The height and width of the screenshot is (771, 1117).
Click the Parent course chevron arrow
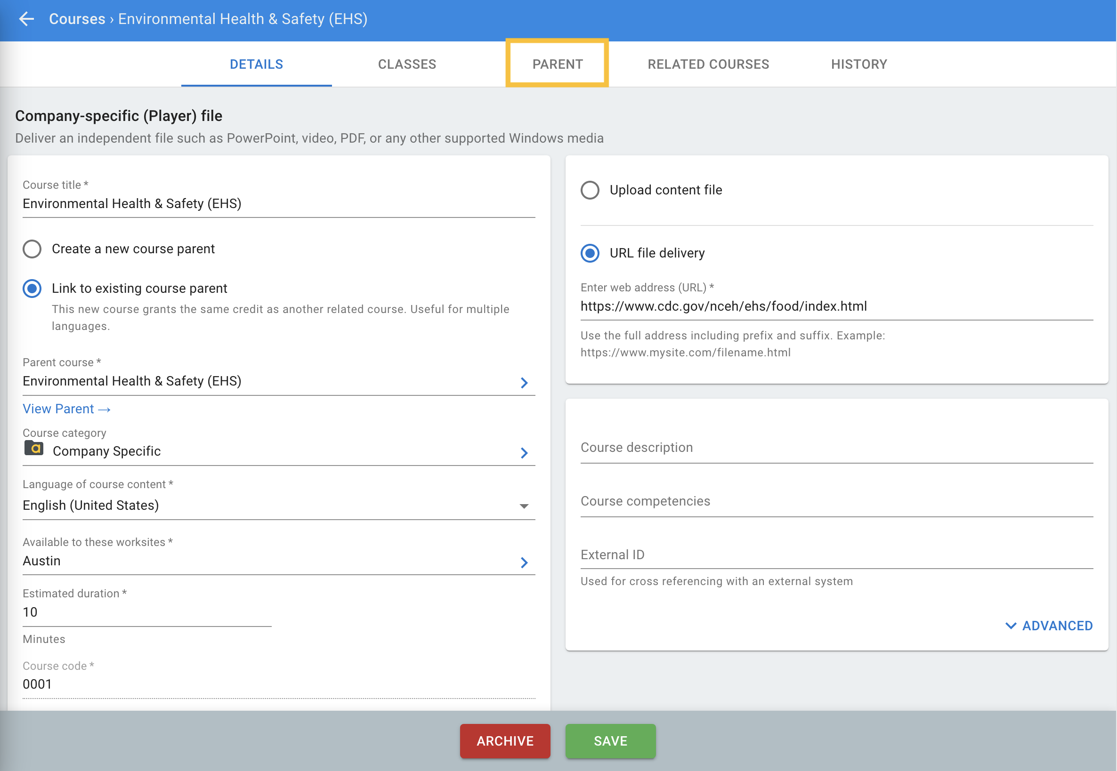click(524, 383)
